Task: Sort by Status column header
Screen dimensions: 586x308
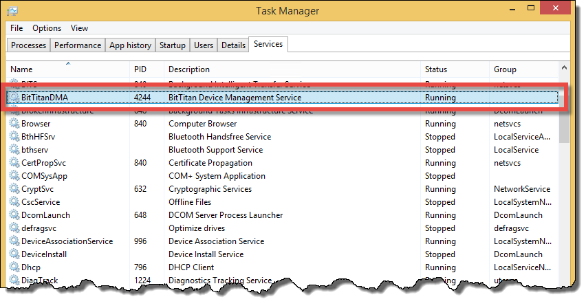Action: (x=455, y=69)
